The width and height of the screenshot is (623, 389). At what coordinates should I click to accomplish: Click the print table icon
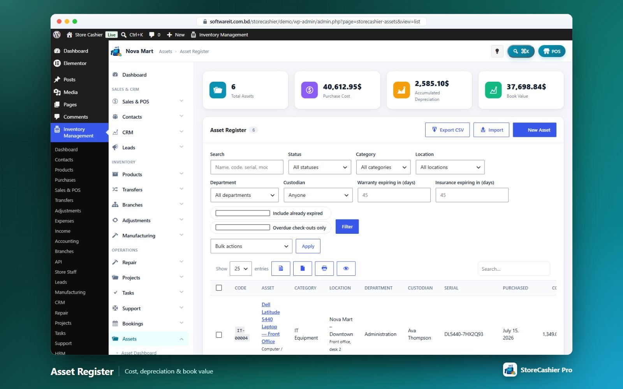click(324, 268)
